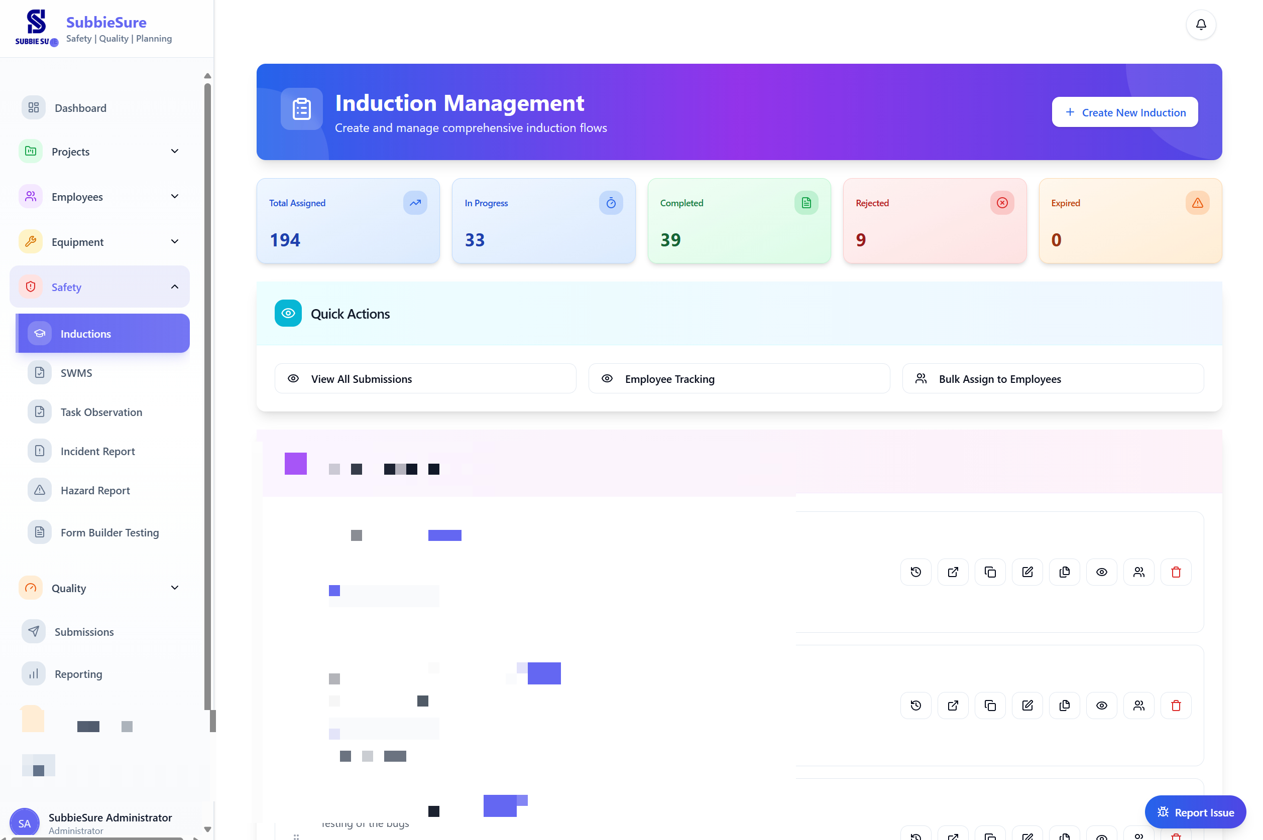Select the SWMS sidebar item
Viewport: 1263px width, 840px height.
click(x=76, y=372)
